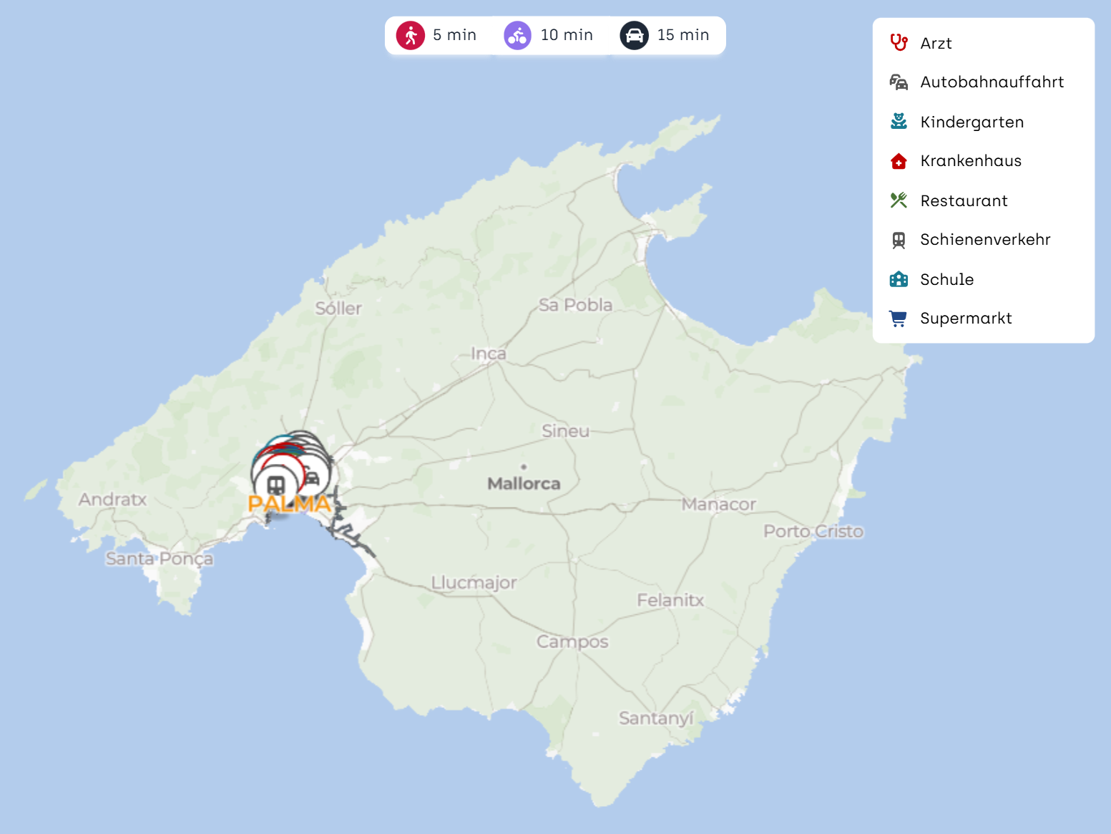Click the Manacor label on the map
This screenshot has height=834, width=1111.
tap(718, 505)
